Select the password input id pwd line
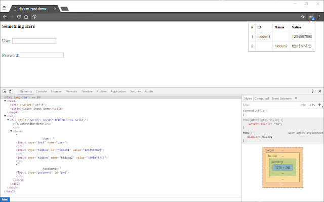 [x=43, y=173]
